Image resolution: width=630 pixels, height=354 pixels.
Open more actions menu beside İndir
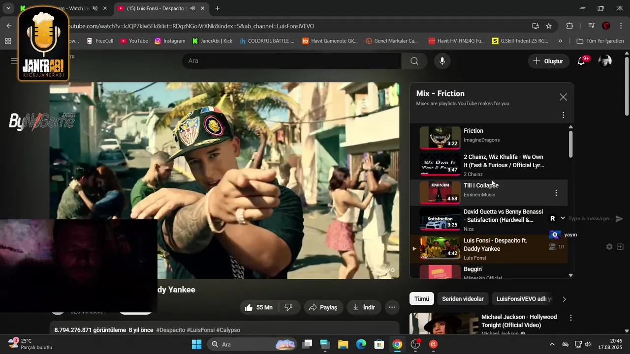pyautogui.click(x=392, y=307)
